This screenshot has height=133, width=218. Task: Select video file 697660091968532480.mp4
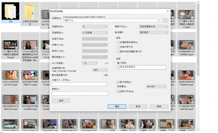pyautogui.click(x=30, y=100)
